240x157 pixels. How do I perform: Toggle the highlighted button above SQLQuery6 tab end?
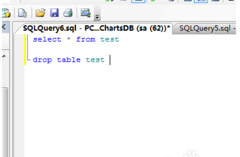click(138, 1)
